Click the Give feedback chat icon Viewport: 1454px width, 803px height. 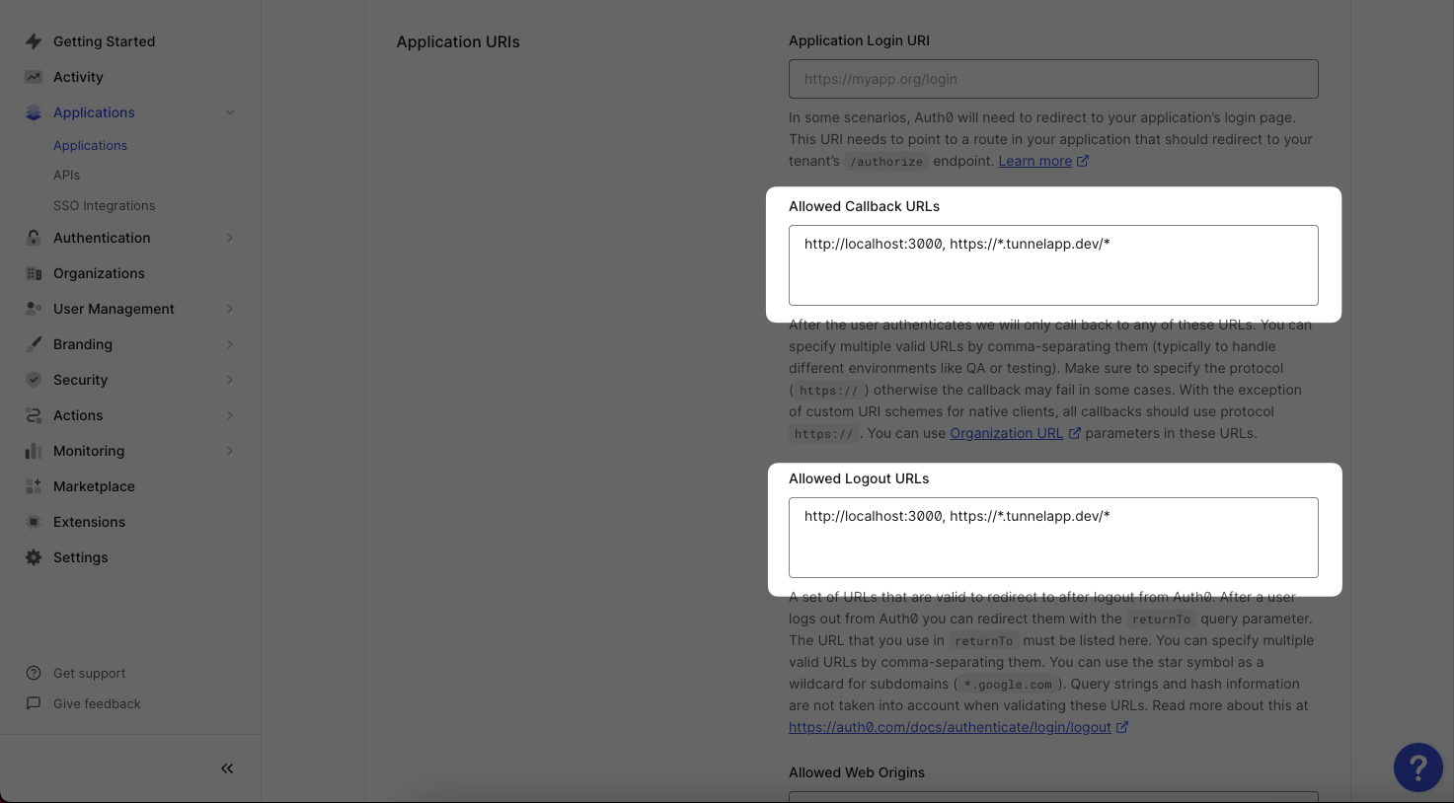[x=34, y=703]
